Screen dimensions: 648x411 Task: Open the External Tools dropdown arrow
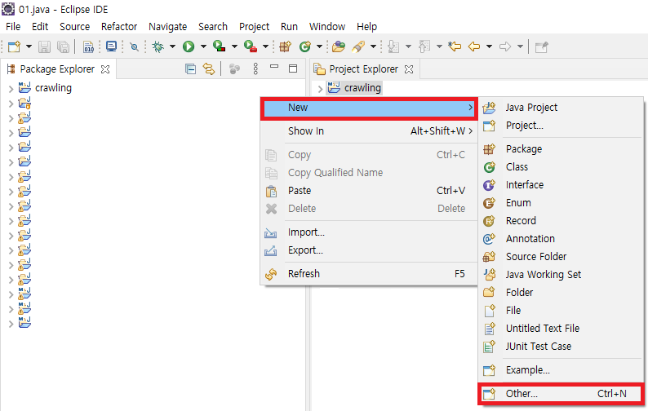pos(266,46)
